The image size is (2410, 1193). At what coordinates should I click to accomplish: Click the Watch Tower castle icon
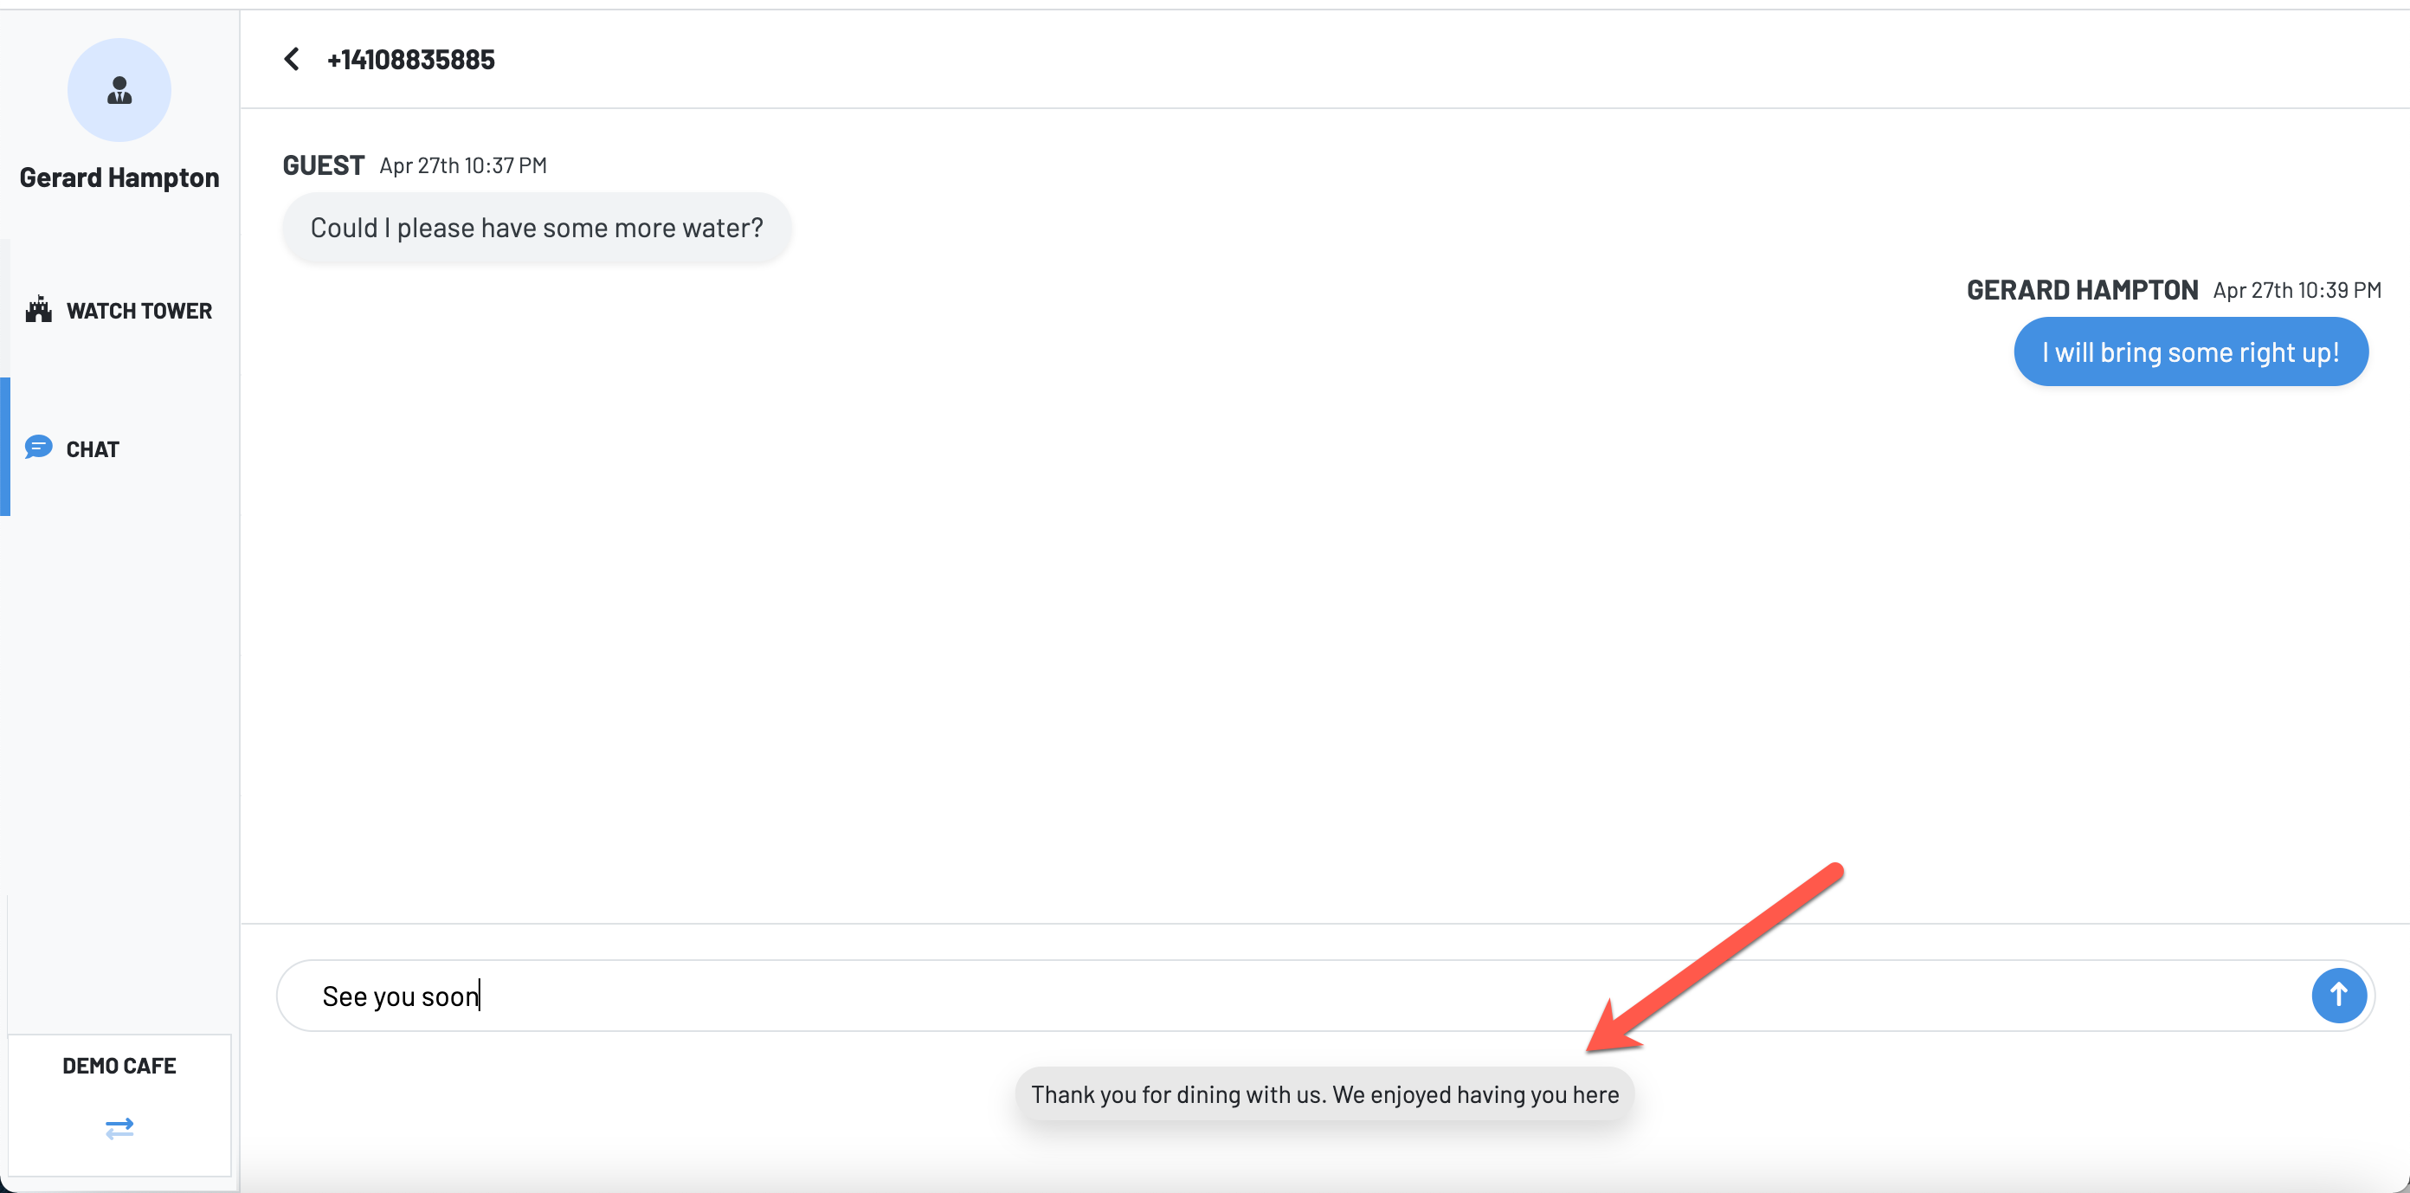pos(38,310)
